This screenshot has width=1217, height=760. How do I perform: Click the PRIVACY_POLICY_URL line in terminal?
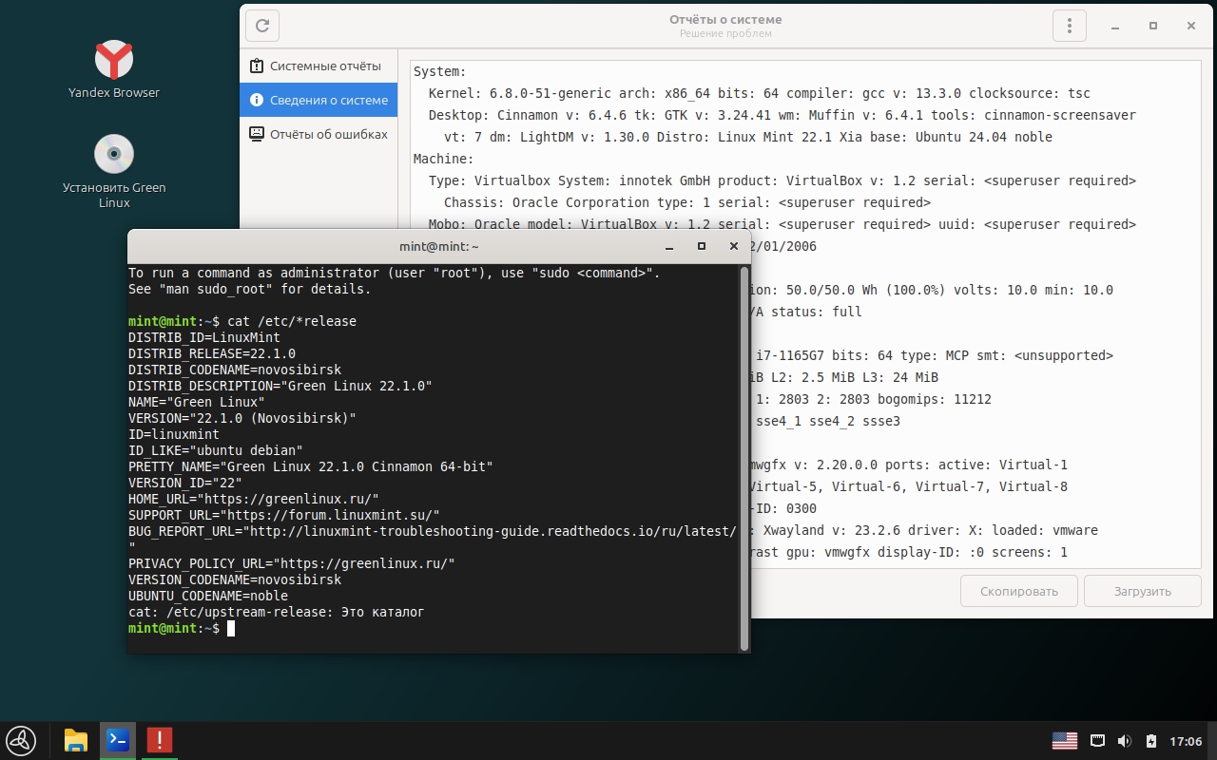coord(292,563)
